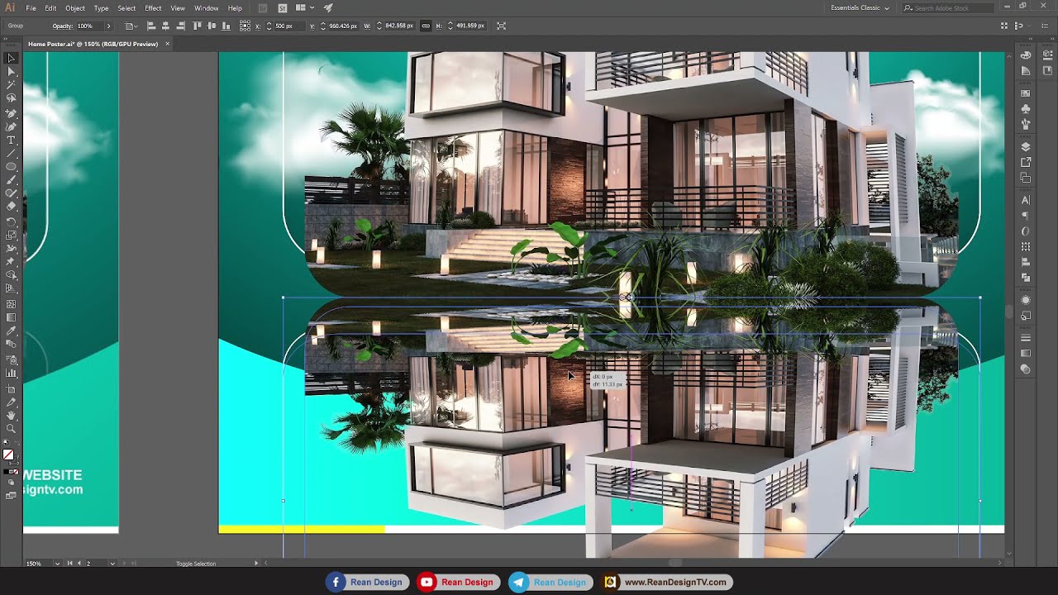This screenshot has width=1058, height=595.
Task: Open the Symbols panel icon
Action: point(1026,109)
